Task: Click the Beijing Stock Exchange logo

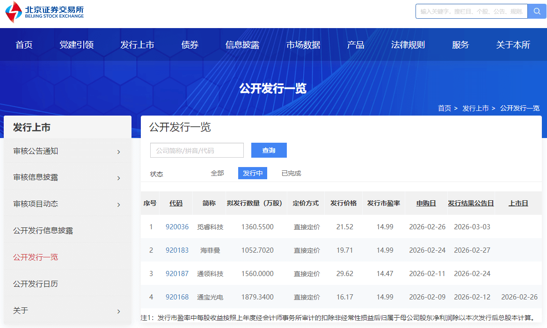Action: point(45,12)
